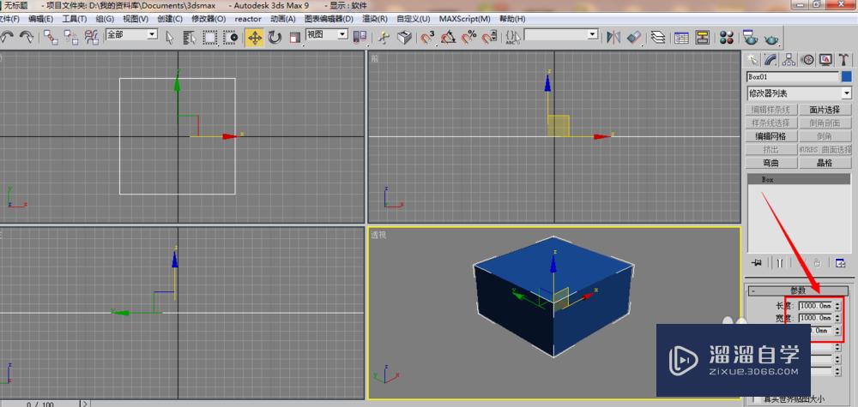Open the reactor menu
The width and height of the screenshot is (858, 407).
248,19
